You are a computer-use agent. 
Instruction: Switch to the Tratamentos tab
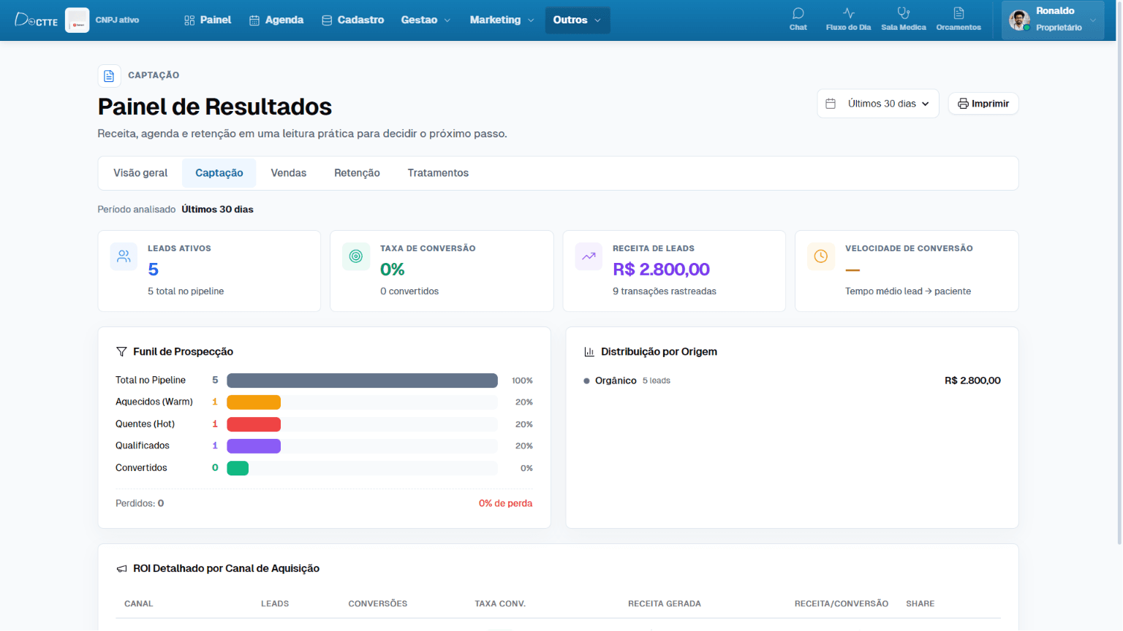coord(438,173)
